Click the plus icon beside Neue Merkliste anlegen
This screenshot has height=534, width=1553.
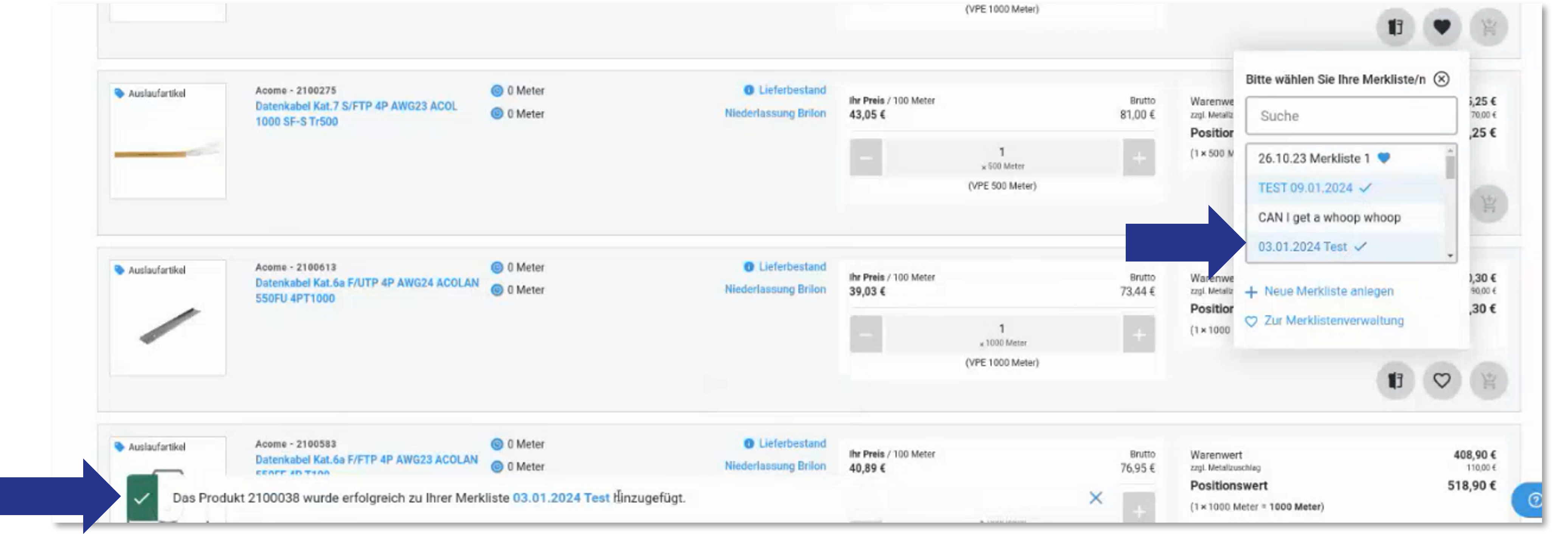(1251, 292)
